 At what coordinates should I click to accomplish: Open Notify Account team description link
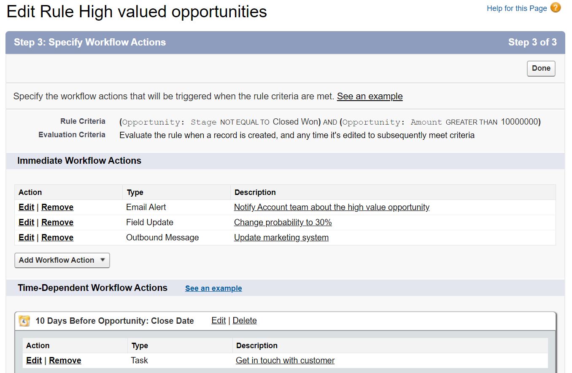pyautogui.click(x=332, y=207)
